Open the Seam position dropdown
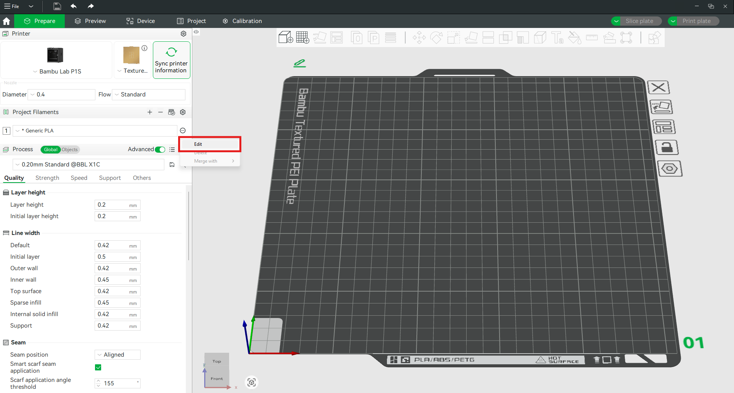Viewport: 734px width, 393px height. (x=117, y=355)
